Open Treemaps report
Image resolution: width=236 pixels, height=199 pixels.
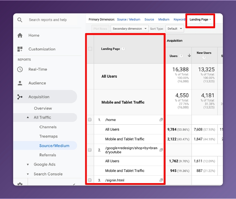coord(49,136)
